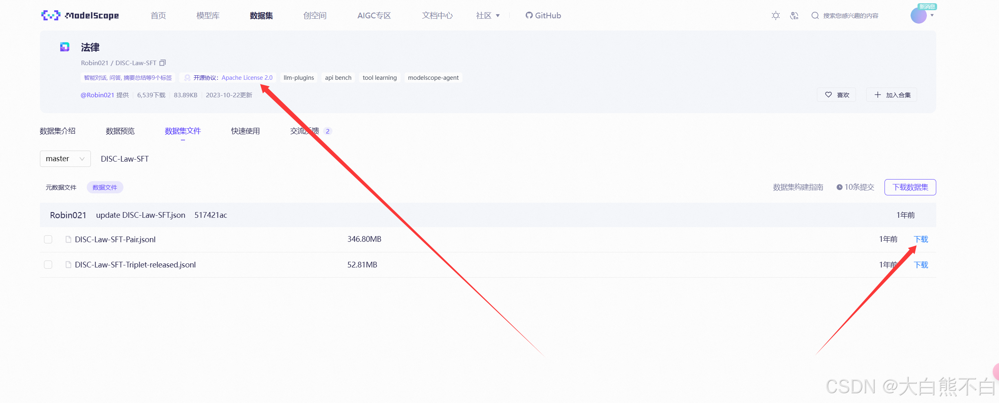This screenshot has height=403, width=999.
Task: Click the 加入合集 button
Action: click(891, 95)
